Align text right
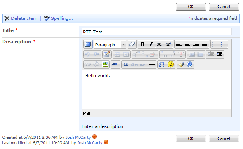Screen dimensions: 243x149 (196, 44)
